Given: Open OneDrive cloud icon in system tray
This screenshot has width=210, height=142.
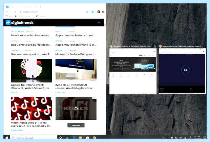Looking at the screenshot, I should click(172, 138).
